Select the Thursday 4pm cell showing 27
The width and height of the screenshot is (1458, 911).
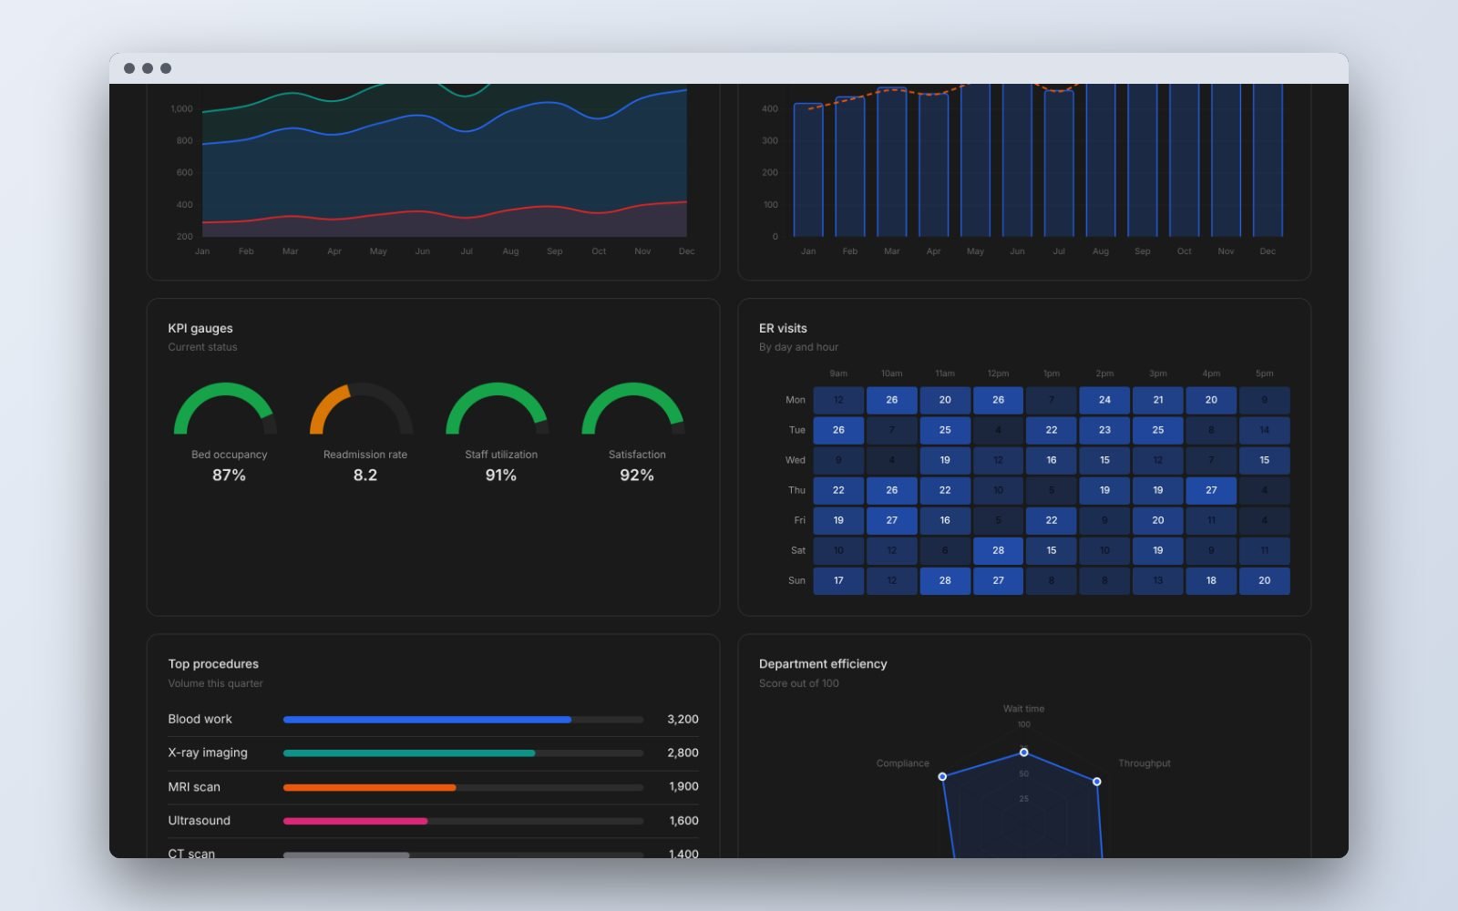(x=1211, y=490)
